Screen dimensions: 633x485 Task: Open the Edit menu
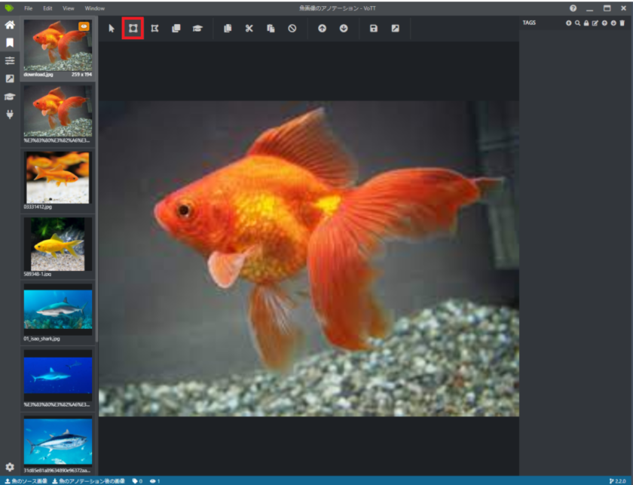click(x=47, y=8)
